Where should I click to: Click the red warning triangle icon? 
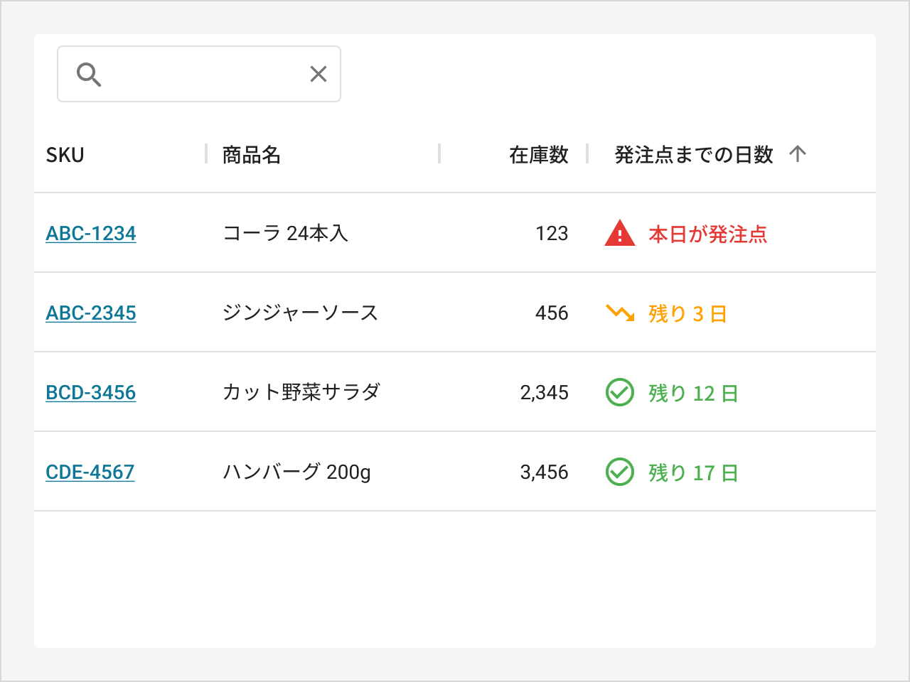click(x=620, y=234)
